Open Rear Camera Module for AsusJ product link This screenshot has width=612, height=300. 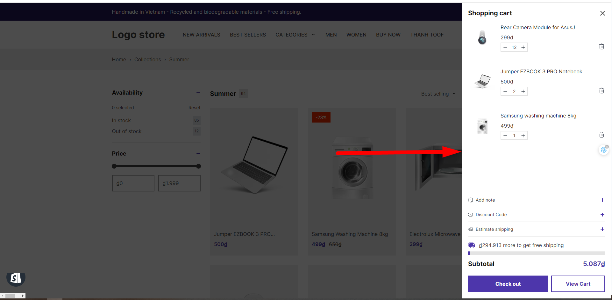(x=537, y=27)
